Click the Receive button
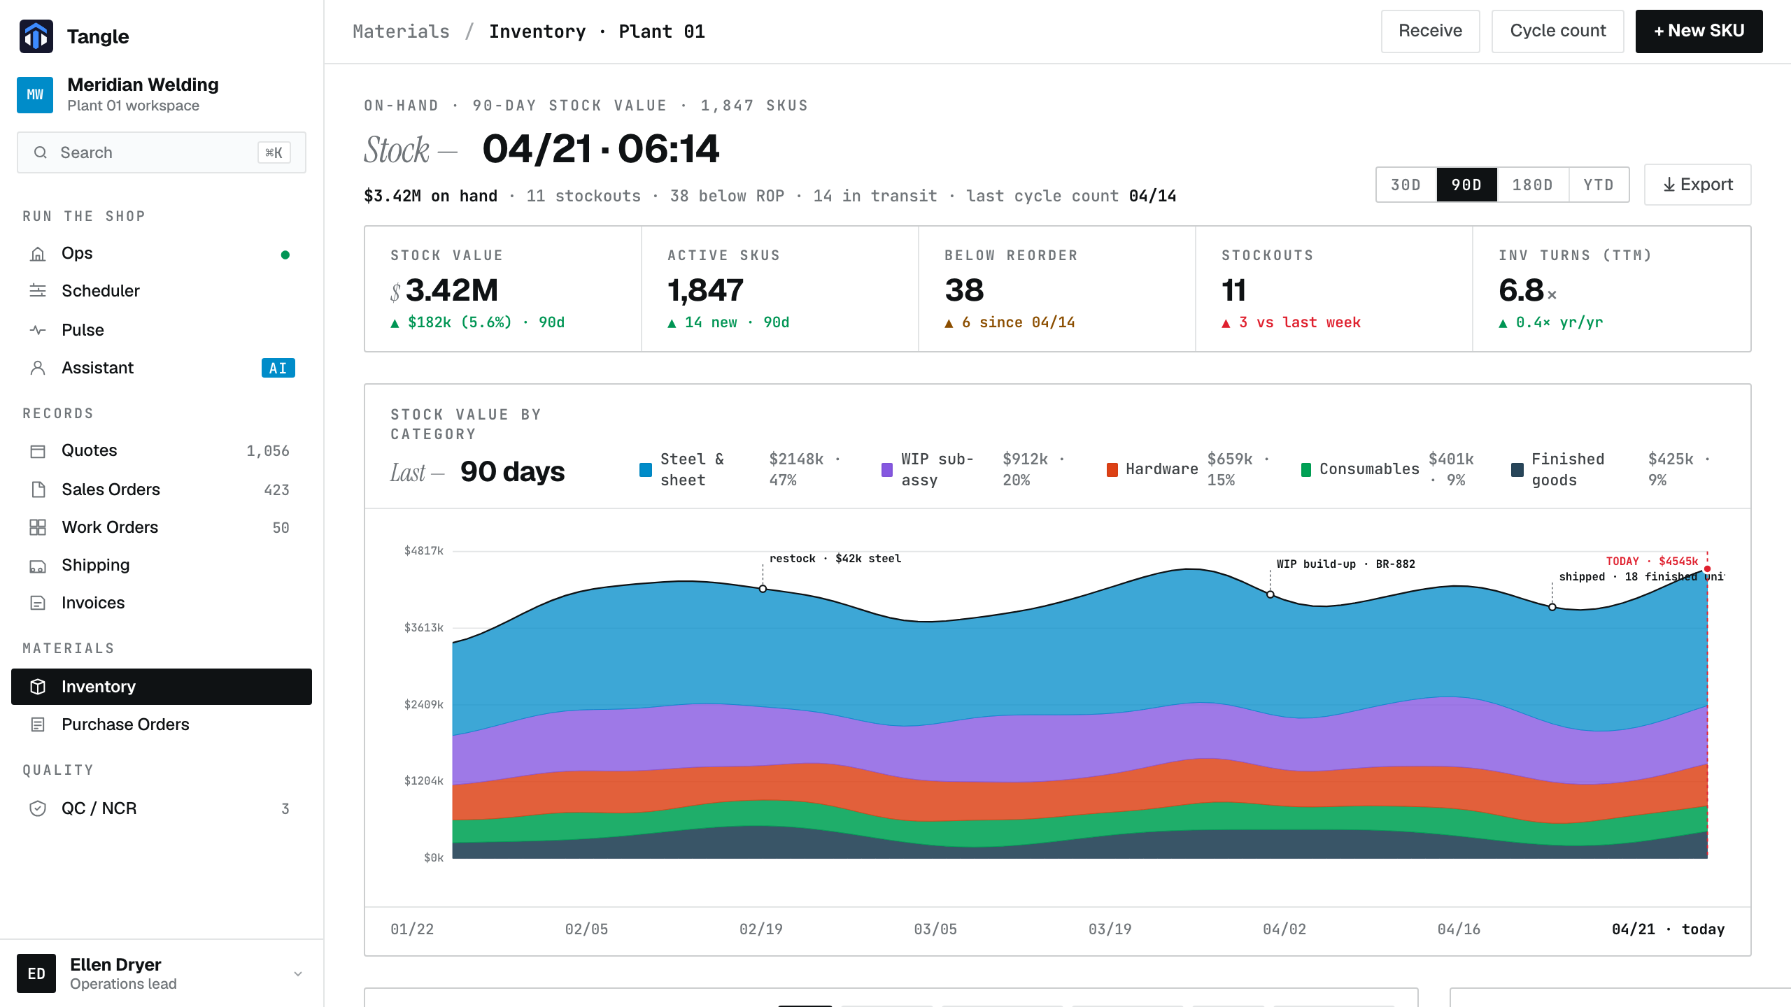The image size is (1791, 1007). pyautogui.click(x=1430, y=31)
